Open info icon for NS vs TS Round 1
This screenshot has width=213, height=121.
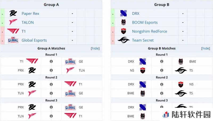(162, 70)
